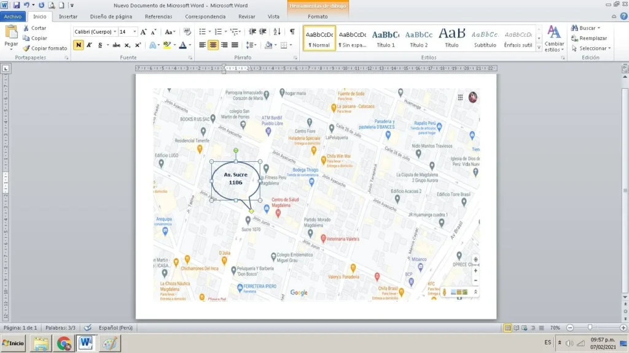Click Reemplazar command
629x353 pixels.
[x=589, y=38]
